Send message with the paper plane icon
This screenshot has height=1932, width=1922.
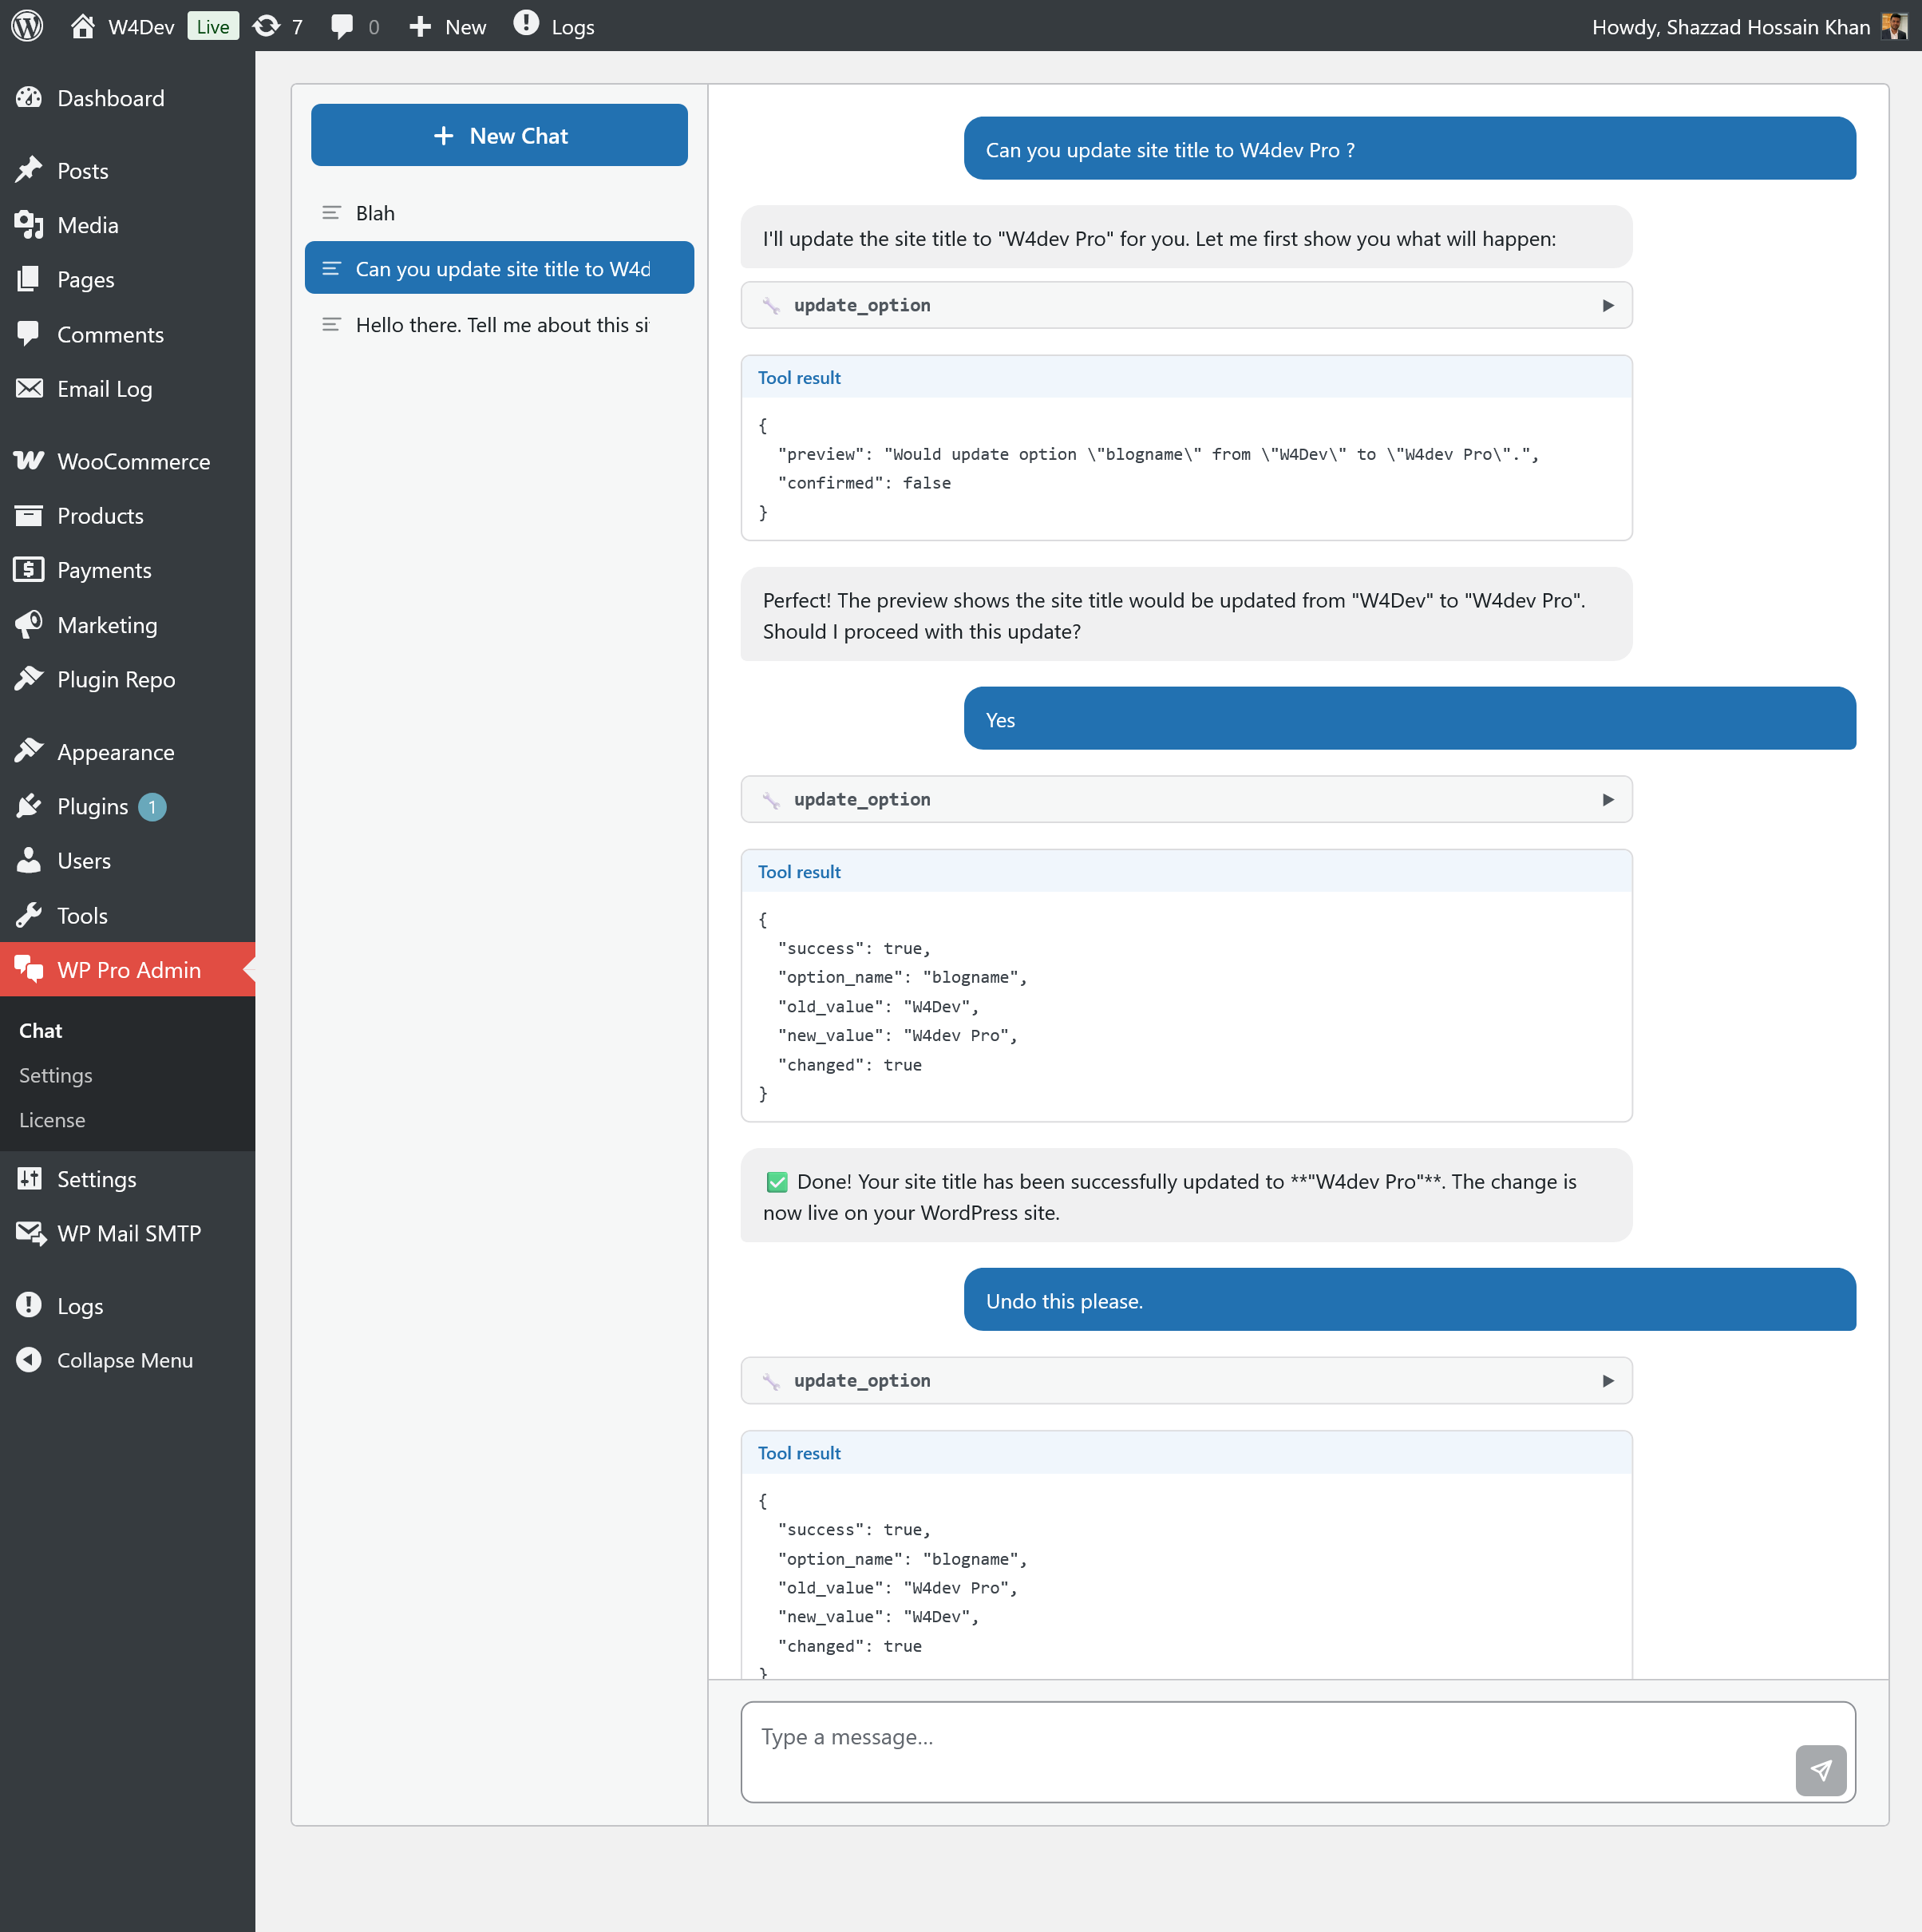(1821, 1770)
